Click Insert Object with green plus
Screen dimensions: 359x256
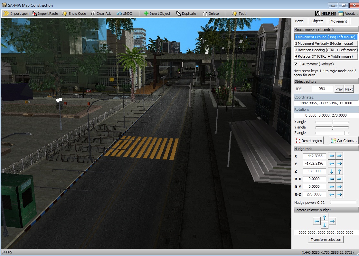[157, 14]
